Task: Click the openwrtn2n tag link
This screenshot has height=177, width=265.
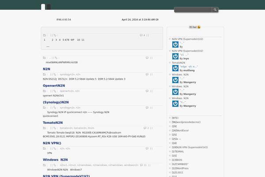Action: click(x=67, y=91)
